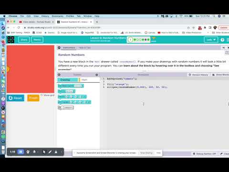The height and width of the screenshot is (172, 229).
Task: Click the Remix button
Action: click(37, 40)
